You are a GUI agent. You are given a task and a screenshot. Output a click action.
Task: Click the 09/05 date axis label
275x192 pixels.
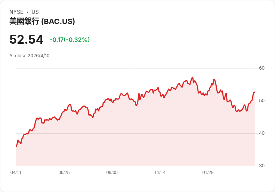pos(112,173)
